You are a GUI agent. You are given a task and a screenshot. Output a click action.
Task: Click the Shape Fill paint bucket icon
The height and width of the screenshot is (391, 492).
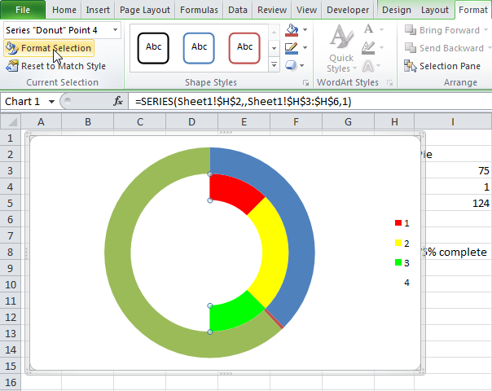coord(292,31)
